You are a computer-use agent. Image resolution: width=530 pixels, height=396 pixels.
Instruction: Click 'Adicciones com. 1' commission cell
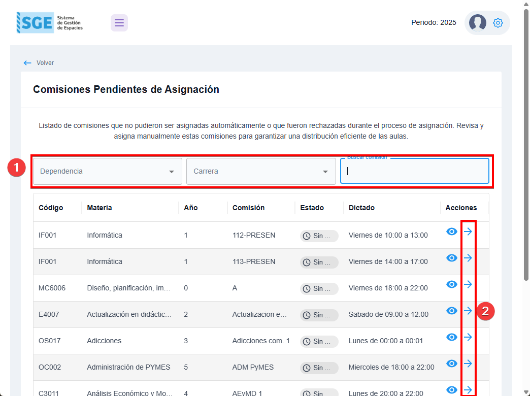[x=261, y=341]
